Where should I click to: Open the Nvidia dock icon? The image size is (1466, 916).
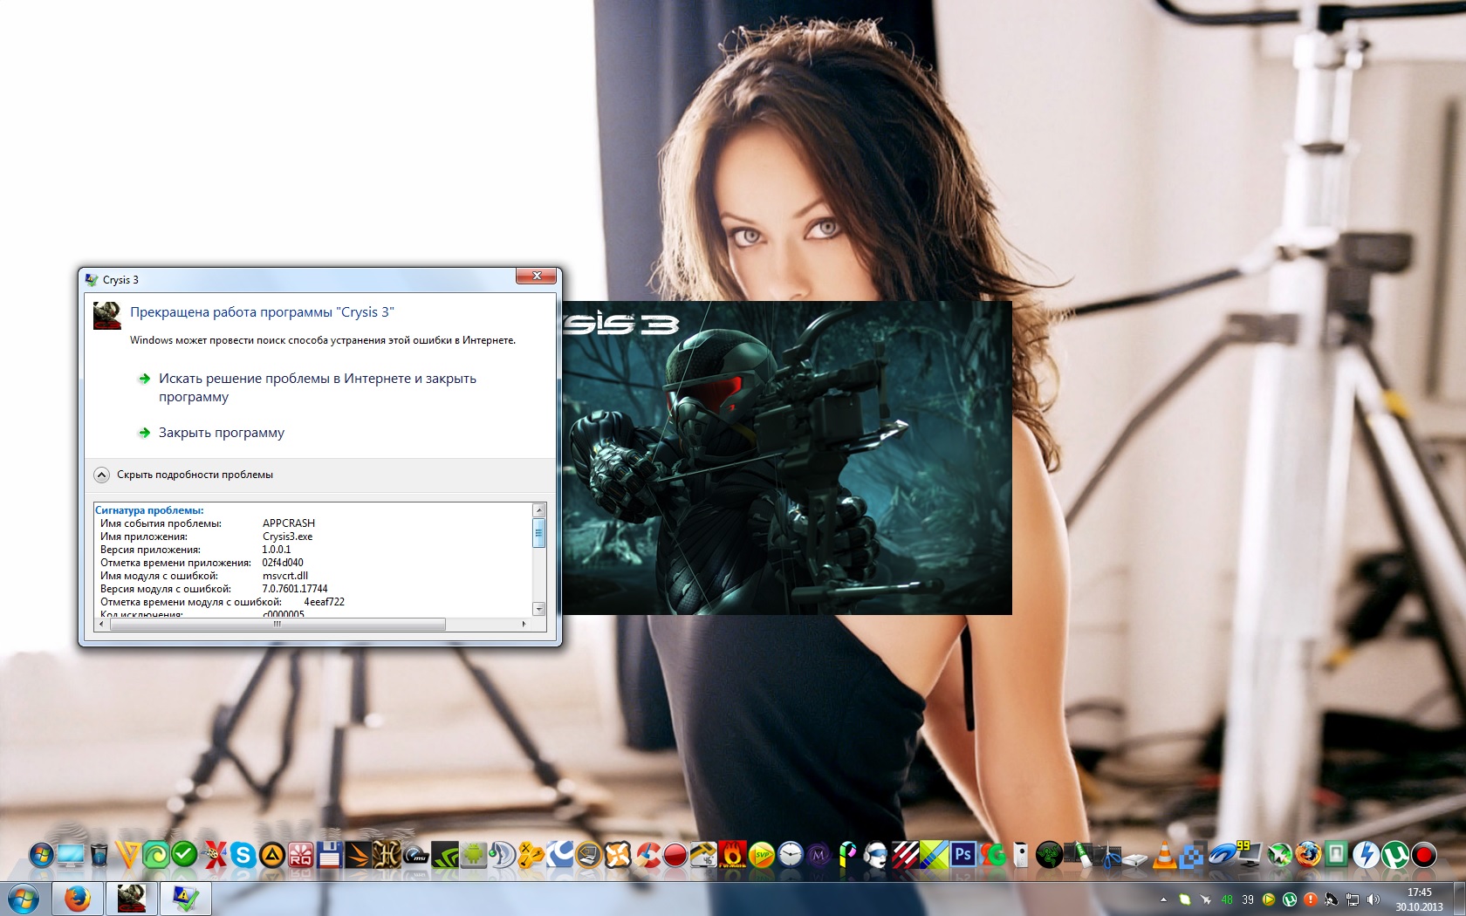click(x=445, y=855)
